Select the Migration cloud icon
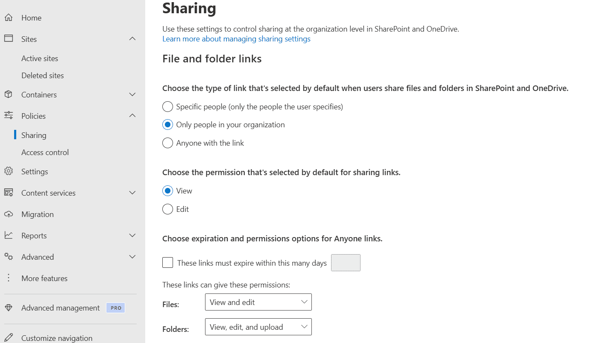Screen dimensions: 613x343 click(x=9, y=214)
